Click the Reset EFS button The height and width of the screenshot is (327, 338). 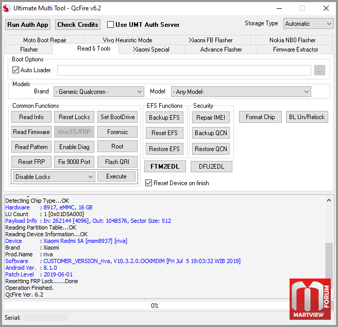[x=164, y=133]
